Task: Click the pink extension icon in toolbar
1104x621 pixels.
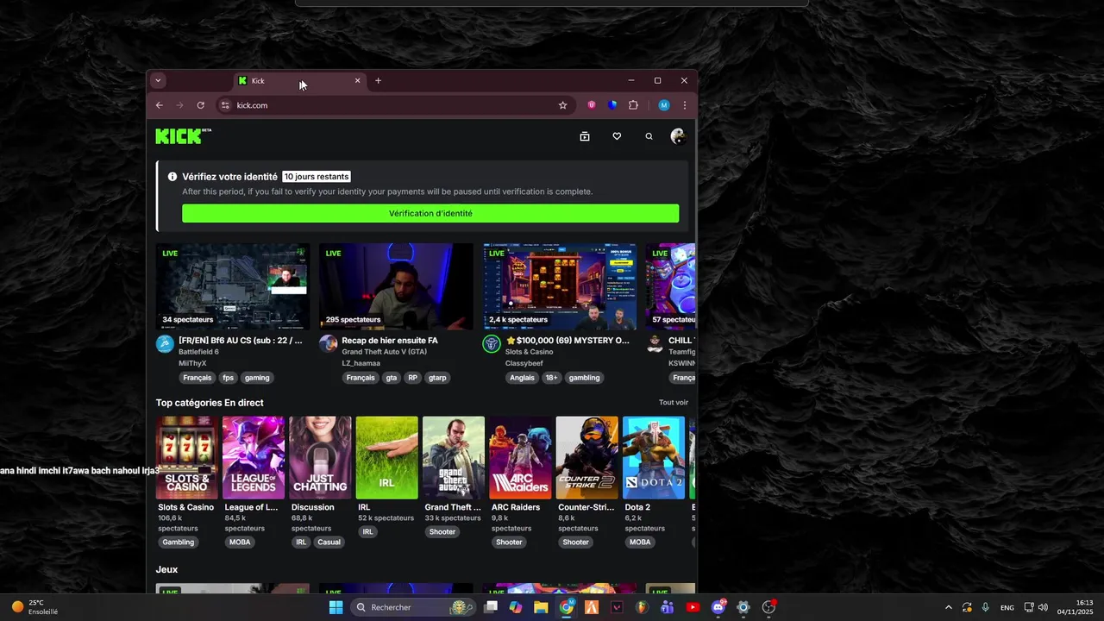Action: click(592, 105)
